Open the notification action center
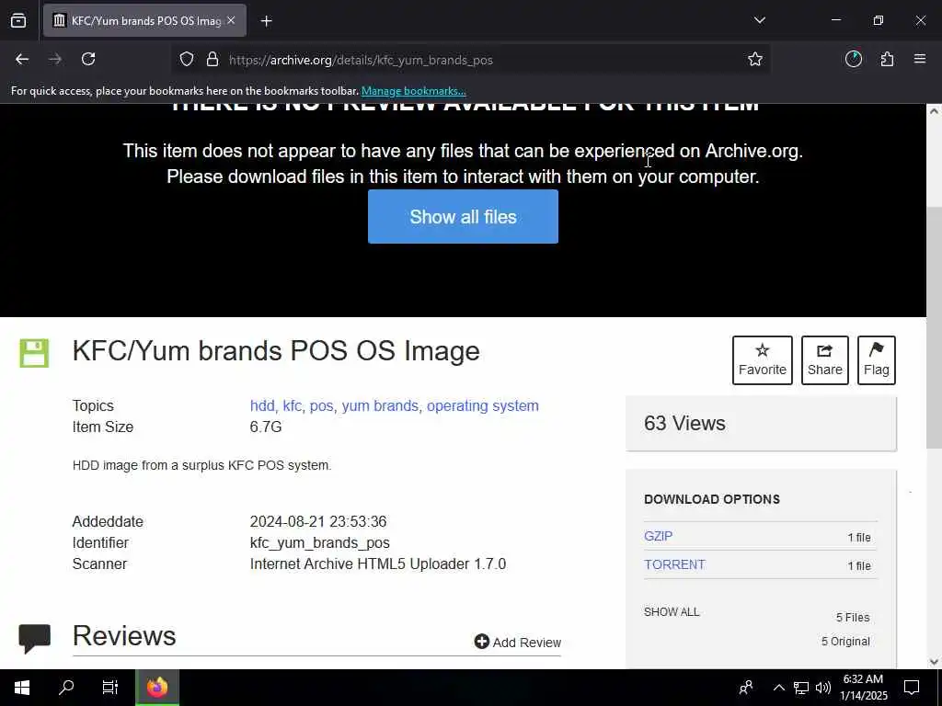 912,688
